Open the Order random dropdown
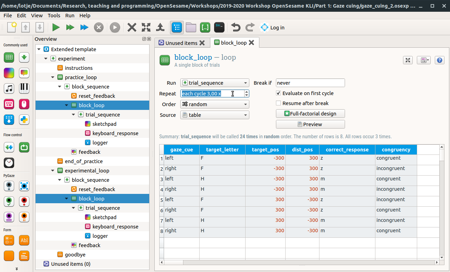This screenshot has width=450, height=272. click(215, 104)
